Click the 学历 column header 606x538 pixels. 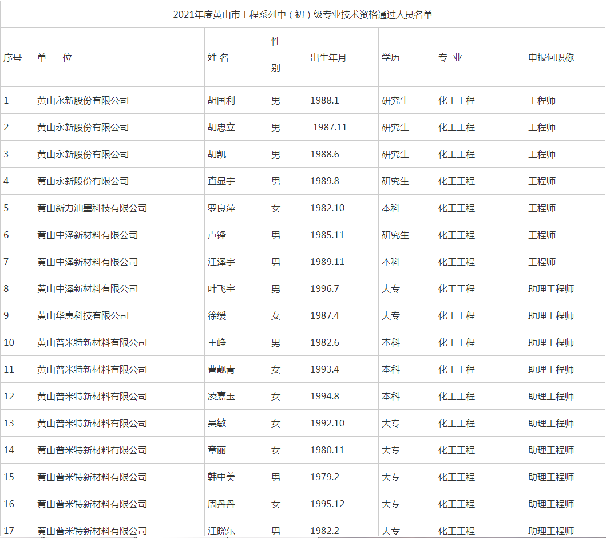pyautogui.click(x=391, y=58)
